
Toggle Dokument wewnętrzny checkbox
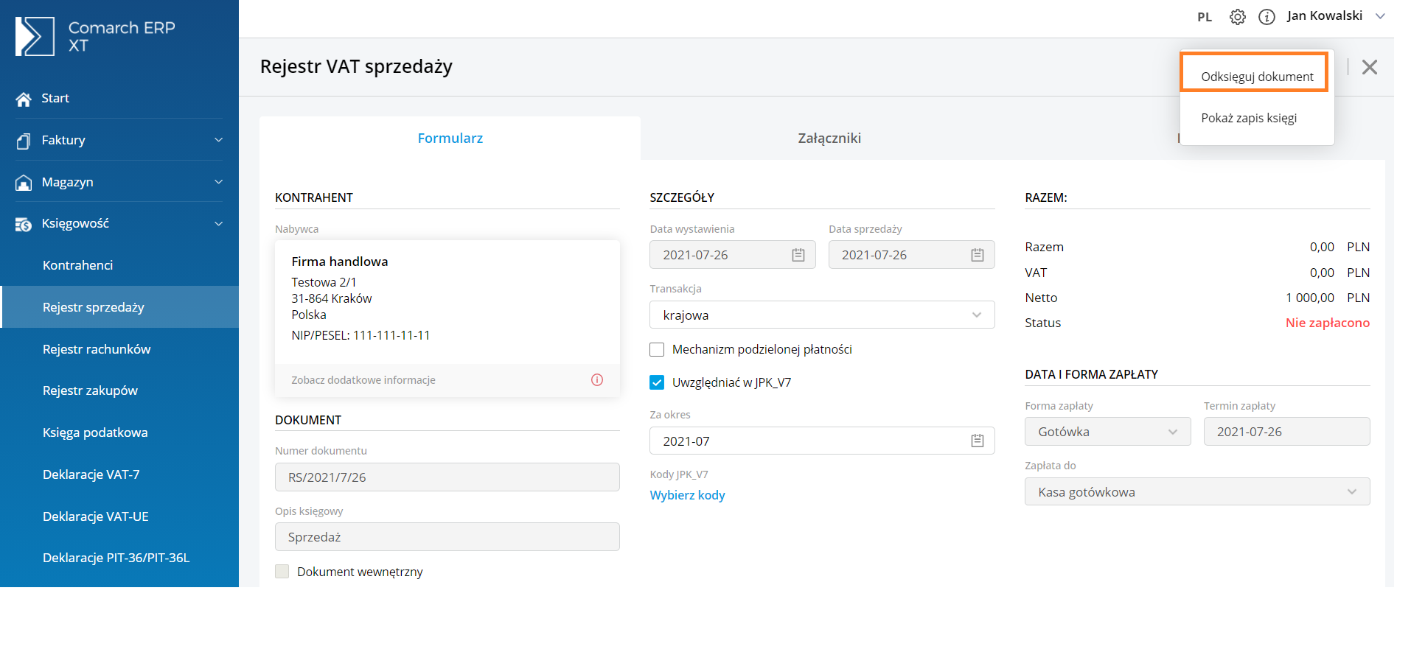click(x=282, y=572)
